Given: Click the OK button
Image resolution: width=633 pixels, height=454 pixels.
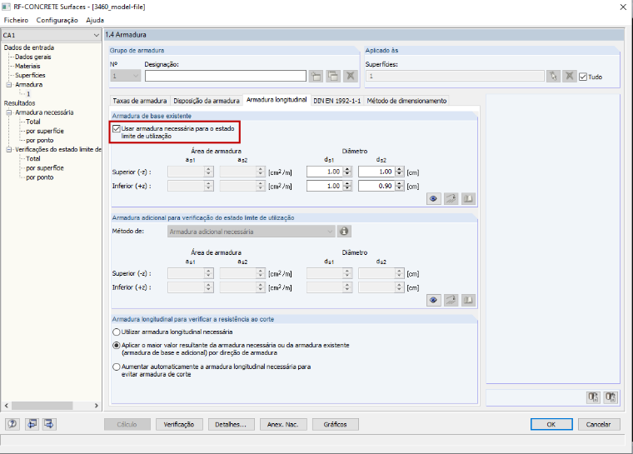Looking at the screenshot, I should (551, 425).
